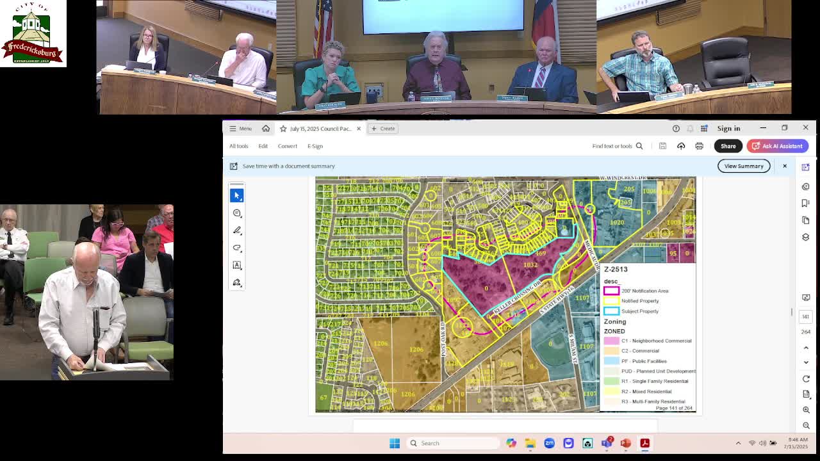Launch the Ask AI Assistant
Image resolution: width=820 pixels, height=461 pixels.
pos(777,146)
